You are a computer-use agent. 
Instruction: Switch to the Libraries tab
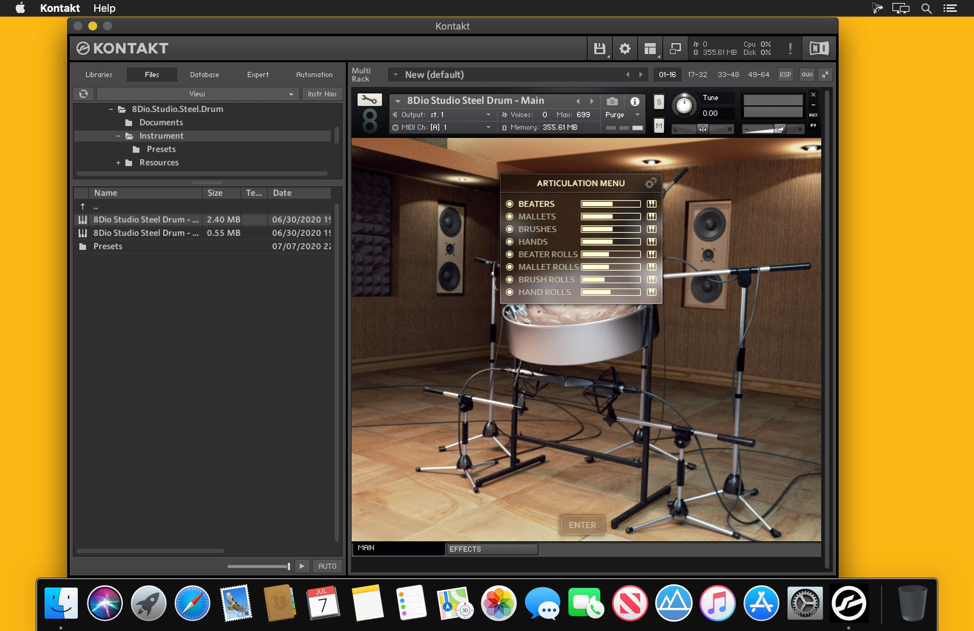click(x=99, y=75)
